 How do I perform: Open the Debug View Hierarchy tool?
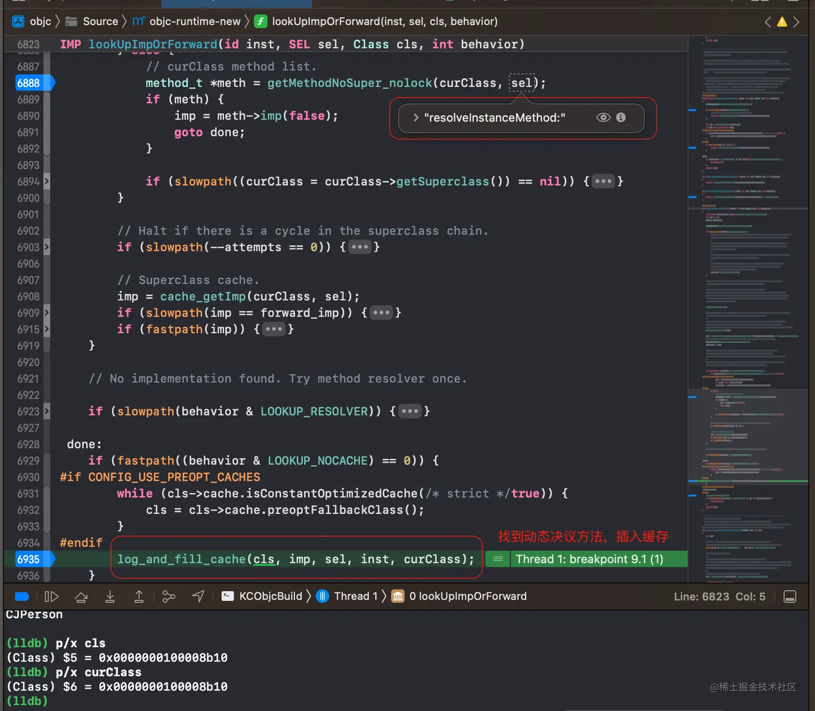(x=169, y=596)
